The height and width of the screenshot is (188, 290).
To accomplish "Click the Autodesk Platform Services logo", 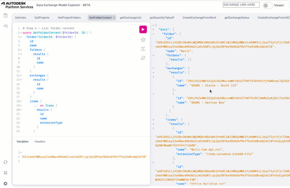I will point(17,5).
